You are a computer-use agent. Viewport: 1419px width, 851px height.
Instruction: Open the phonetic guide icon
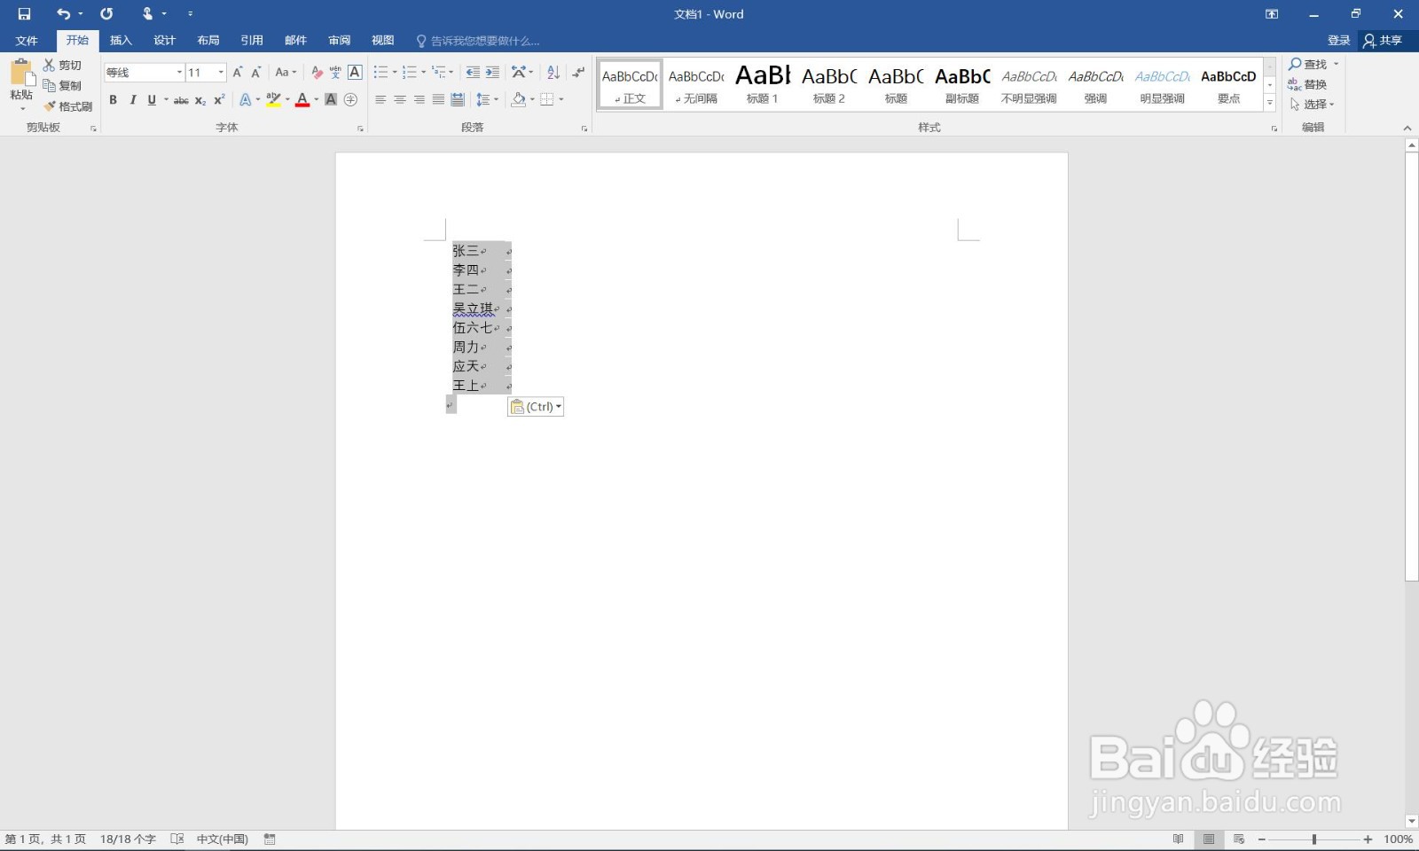coord(335,73)
